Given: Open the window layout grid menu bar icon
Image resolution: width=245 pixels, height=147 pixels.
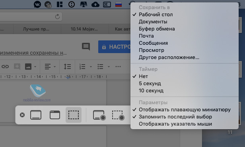Looking at the screenshot, I should coord(60,4).
